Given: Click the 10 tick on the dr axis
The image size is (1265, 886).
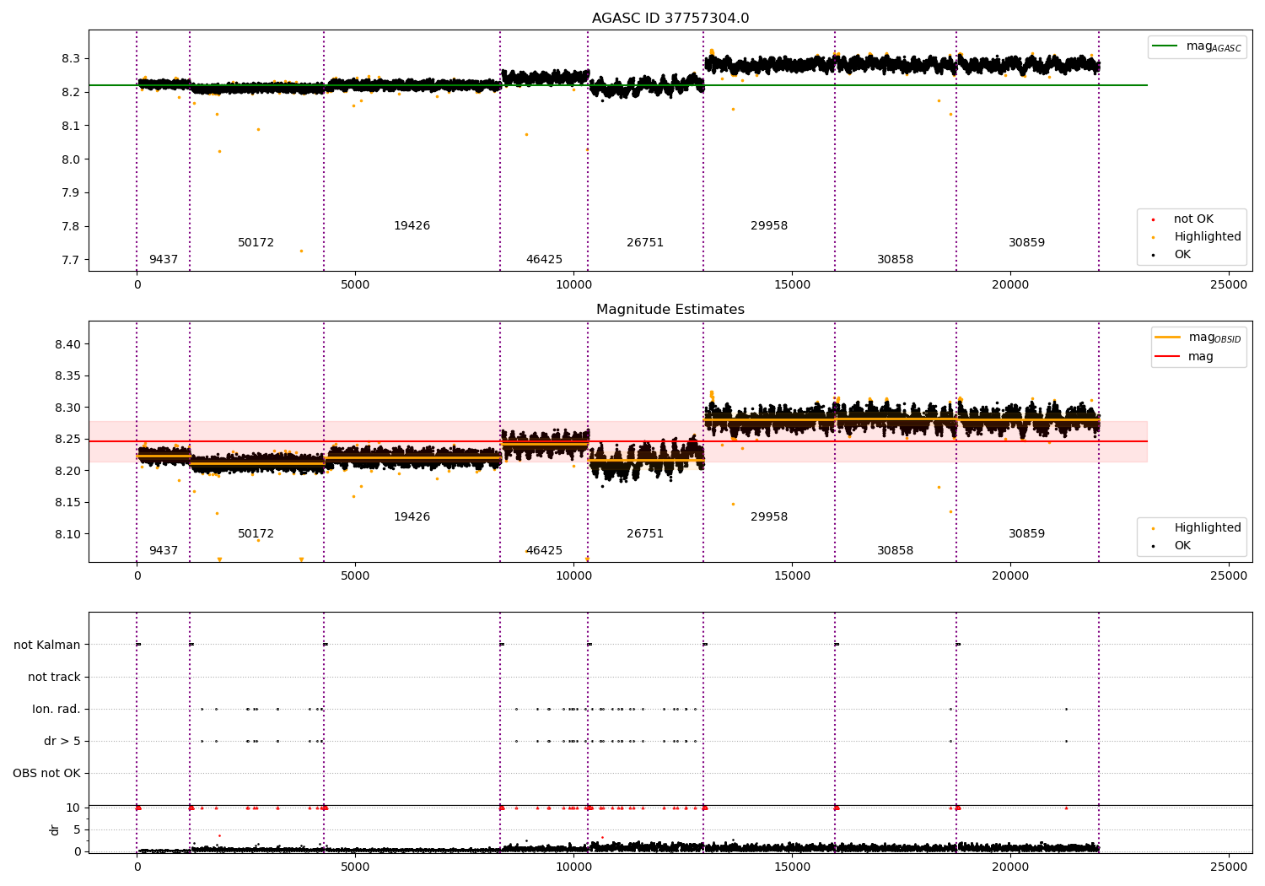Looking at the screenshot, I should pos(73,808).
